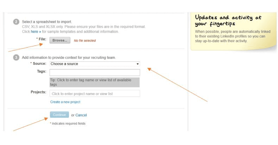Viewport: 278px width, 145px height.
Task: Expand the Source dropdown arrow
Action: pos(138,64)
